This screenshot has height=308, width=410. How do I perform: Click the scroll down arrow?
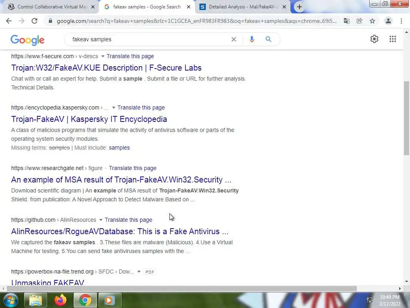(406, 282)
